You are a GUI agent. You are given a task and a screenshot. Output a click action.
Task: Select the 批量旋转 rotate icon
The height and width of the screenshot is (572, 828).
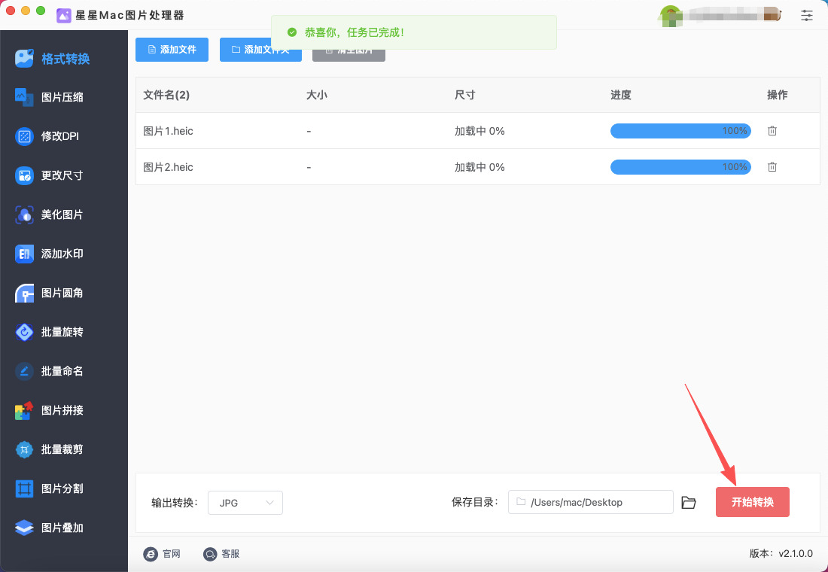point(24,332)
